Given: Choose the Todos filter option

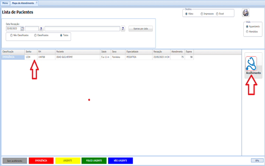Looking at the screenshot, I should coord(61,35).
